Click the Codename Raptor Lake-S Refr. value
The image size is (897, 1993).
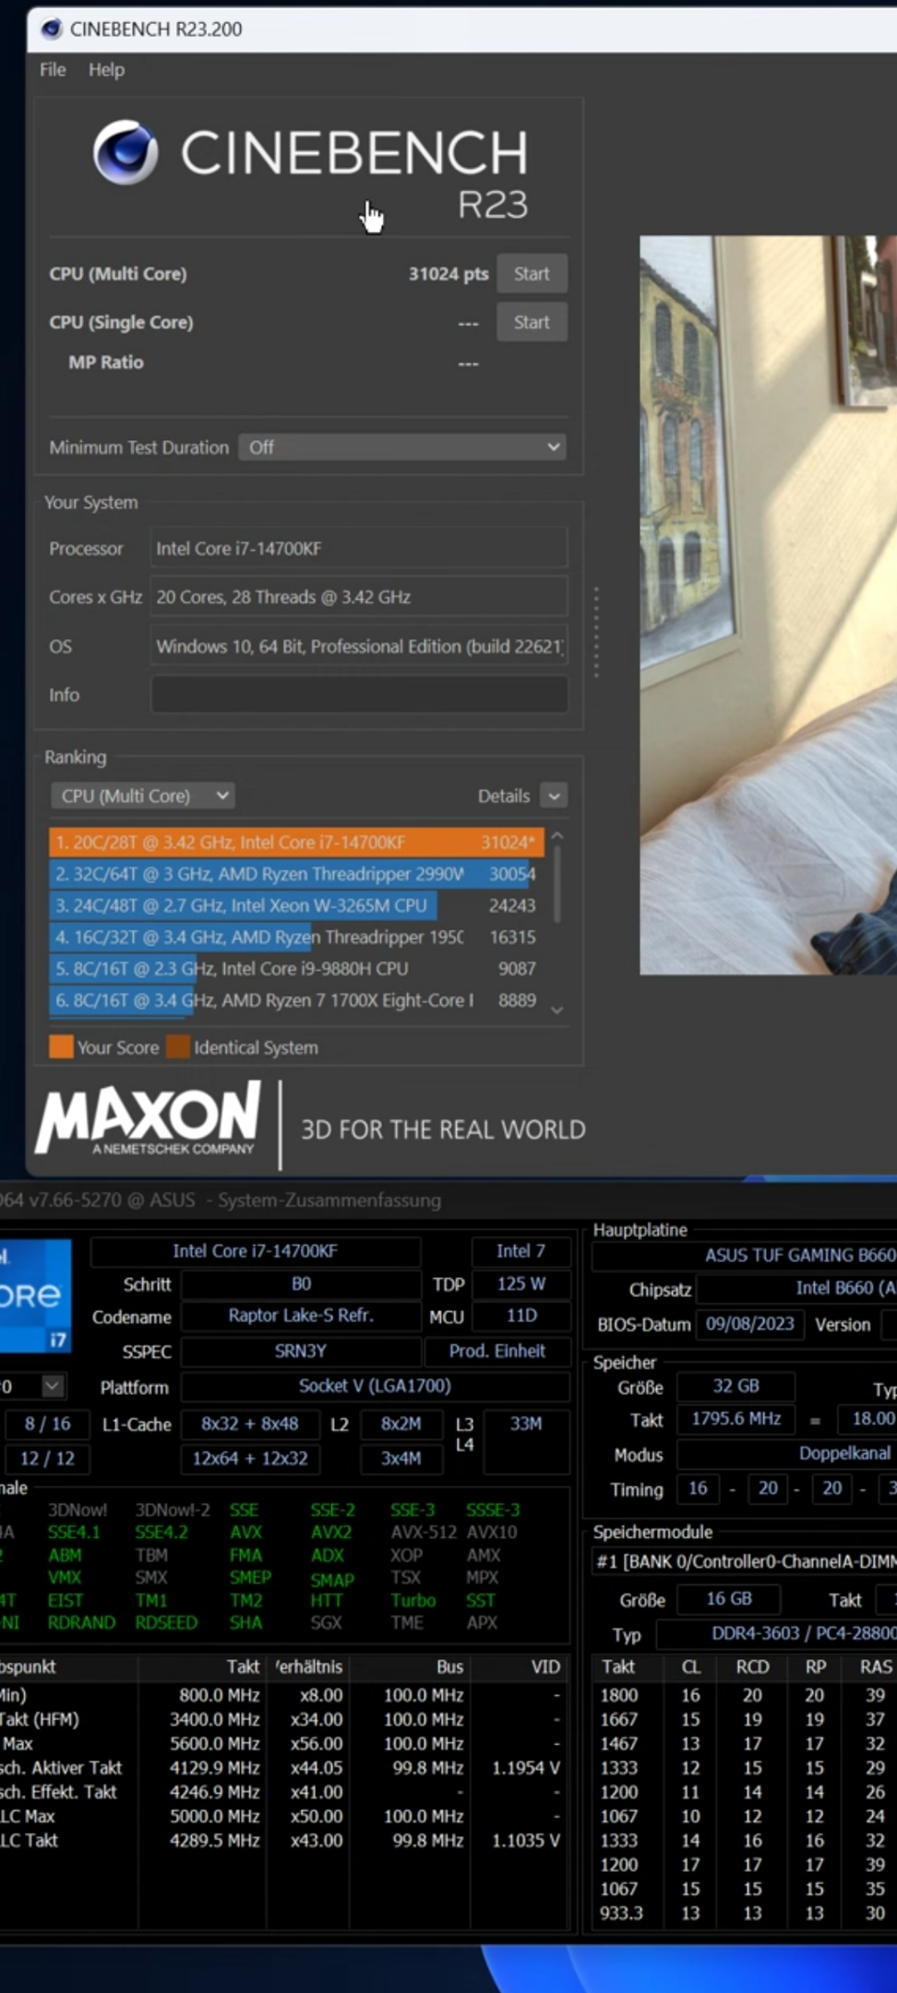pos(301,1316)
